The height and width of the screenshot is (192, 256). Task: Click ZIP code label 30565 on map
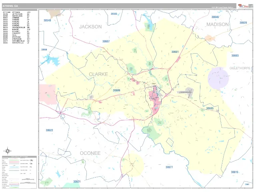point(114,14)
